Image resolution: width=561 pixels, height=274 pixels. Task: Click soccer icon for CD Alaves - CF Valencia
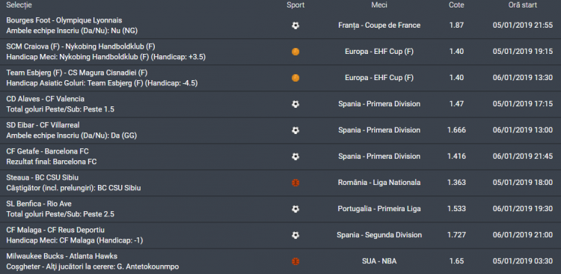[295, 104]
